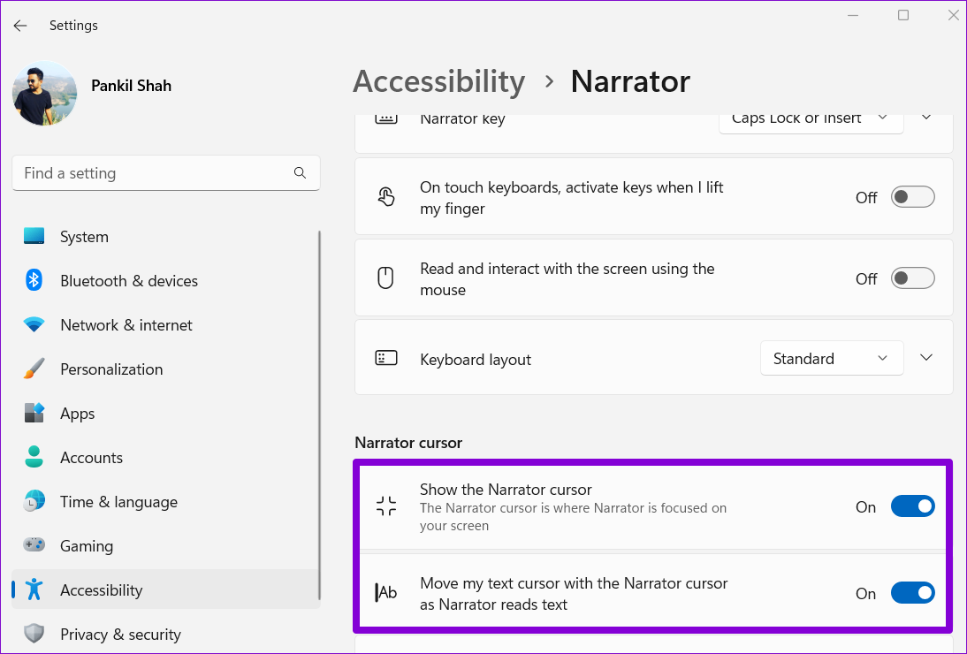967x654 pixels.
Task: Click the Personalization paintbrush icon
Action: pos(34,369)
